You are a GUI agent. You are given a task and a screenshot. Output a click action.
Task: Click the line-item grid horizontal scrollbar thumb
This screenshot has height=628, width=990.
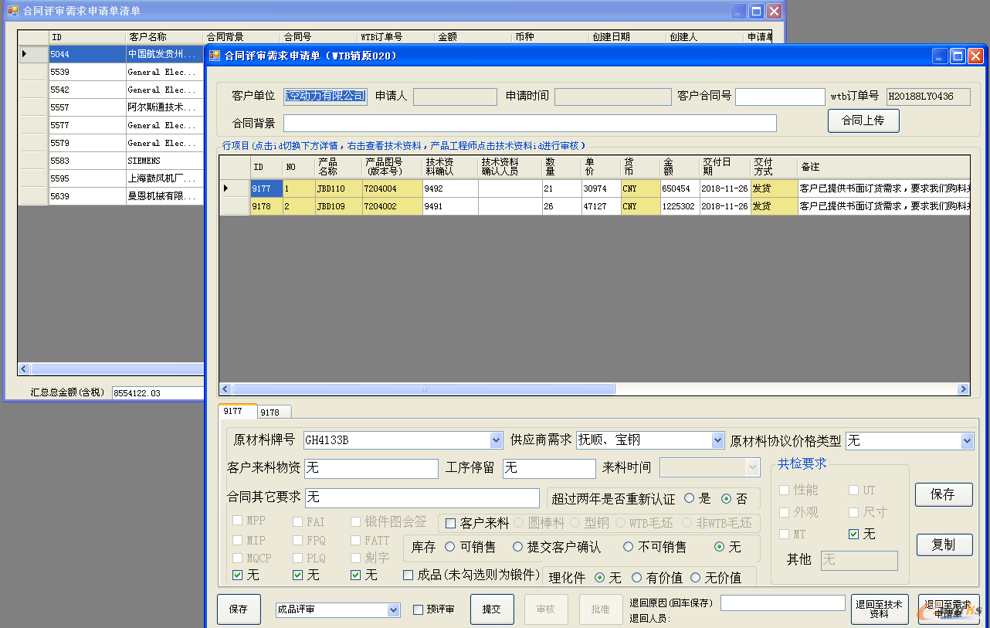pos(423,389)
